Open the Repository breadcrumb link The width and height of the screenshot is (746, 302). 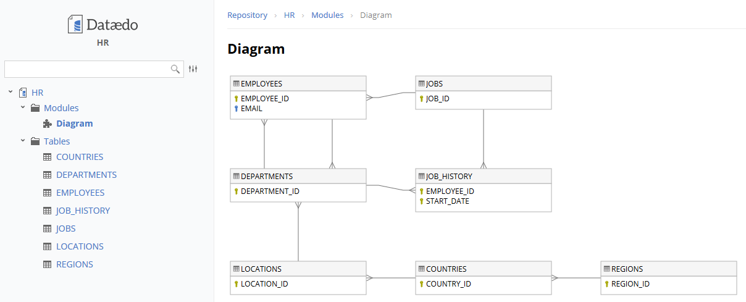tap(247, 15)
